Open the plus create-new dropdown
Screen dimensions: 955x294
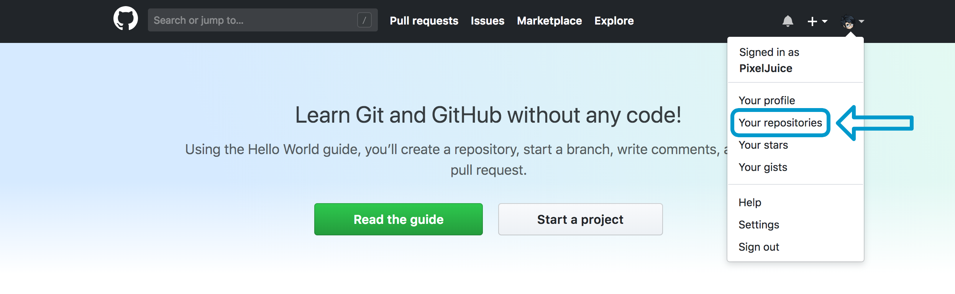click(x=817, y=21)
